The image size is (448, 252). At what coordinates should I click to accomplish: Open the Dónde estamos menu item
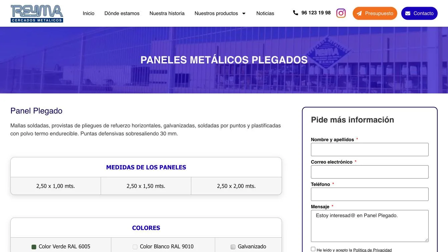click(x=122, y=13)
